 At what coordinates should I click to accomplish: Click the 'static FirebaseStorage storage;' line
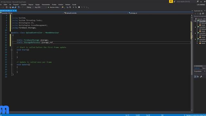coord(33,40)
